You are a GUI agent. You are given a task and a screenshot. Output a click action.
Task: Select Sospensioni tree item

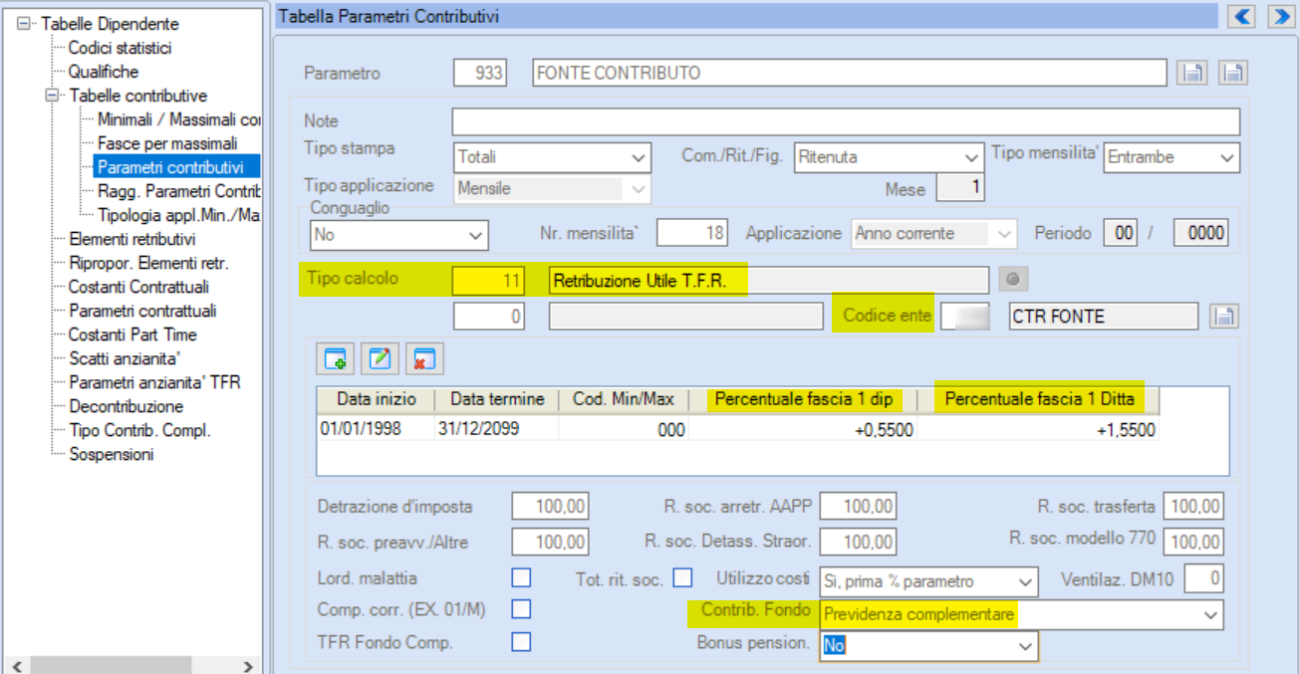tap(111, 454)
